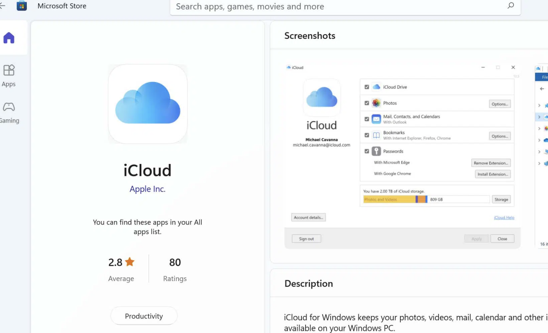Click the storage text "You have 2.00 TB"
This screenshot has width=548, height=333.
tap(394, 191)
